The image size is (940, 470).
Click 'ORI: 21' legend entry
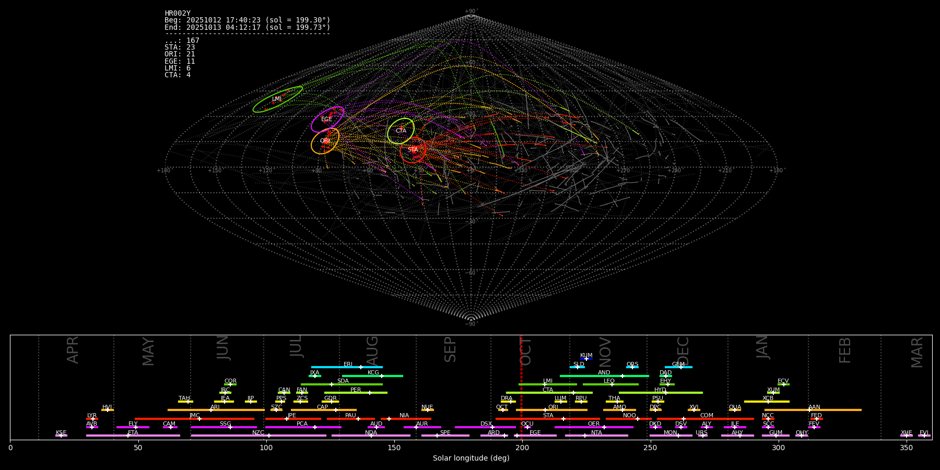click(180, 54)
